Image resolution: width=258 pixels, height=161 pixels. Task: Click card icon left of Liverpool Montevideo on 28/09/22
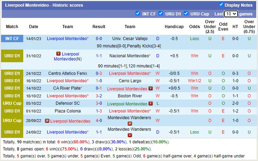pyautogui.click(x=47, y=121)
